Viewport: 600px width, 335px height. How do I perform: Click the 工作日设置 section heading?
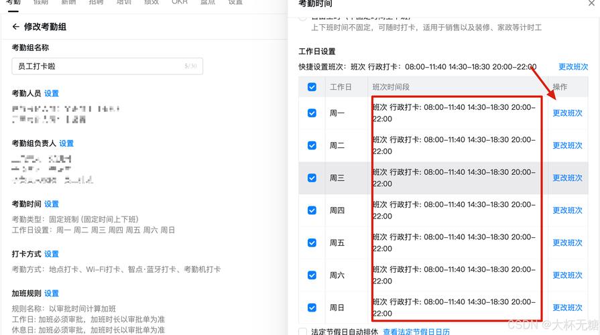(317, 51)
